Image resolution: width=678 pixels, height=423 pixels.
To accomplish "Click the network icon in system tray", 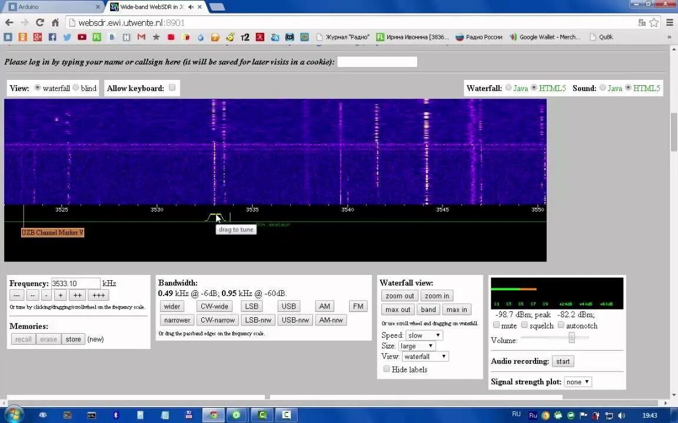I will point(609,415).
